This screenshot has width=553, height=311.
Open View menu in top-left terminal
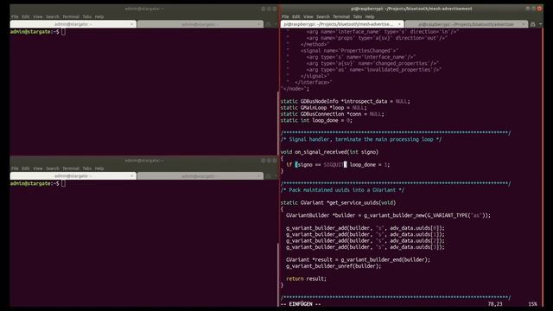pyautogui.click(x=38, y=16)
